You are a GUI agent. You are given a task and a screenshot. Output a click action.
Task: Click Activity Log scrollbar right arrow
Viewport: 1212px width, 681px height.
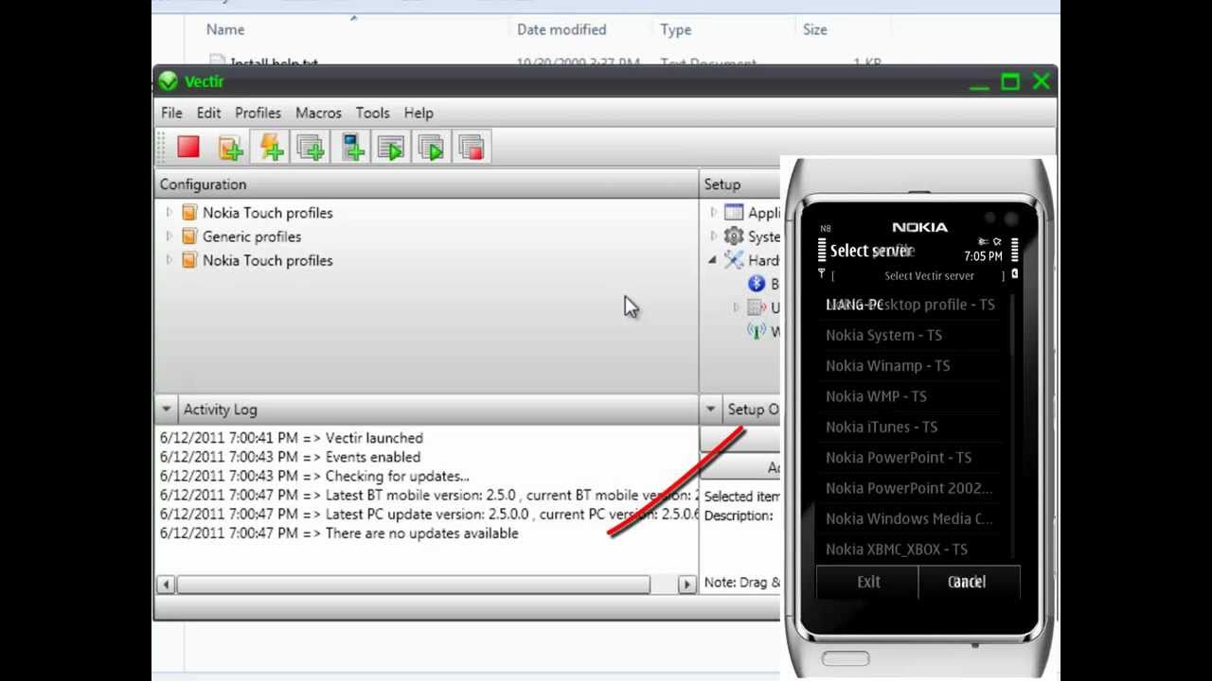[x=687, y=585]
